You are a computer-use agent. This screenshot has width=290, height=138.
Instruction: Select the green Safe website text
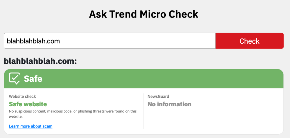[28, 104]
